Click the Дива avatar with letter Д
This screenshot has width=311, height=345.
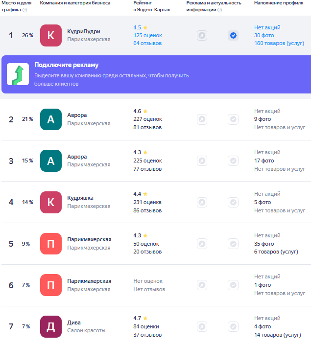click(x=51, y=326)
